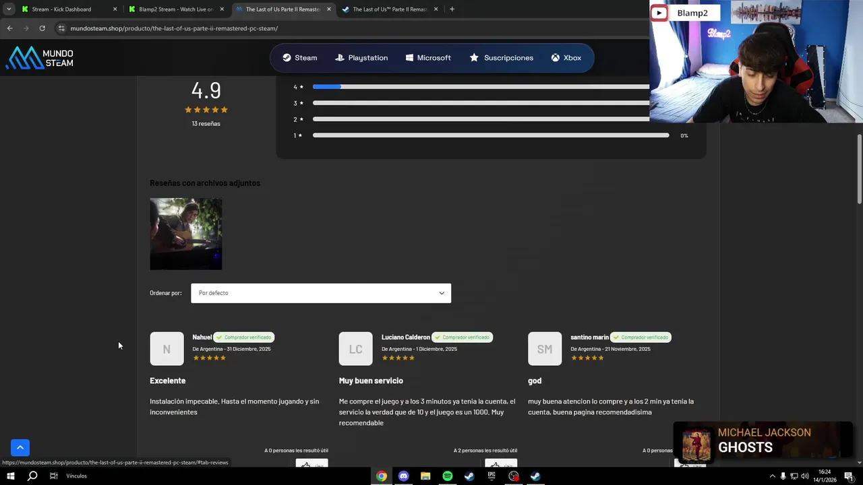Open the Xbox category menu
The width and height of the screenshot is (863, 485).
click(566, 58)
